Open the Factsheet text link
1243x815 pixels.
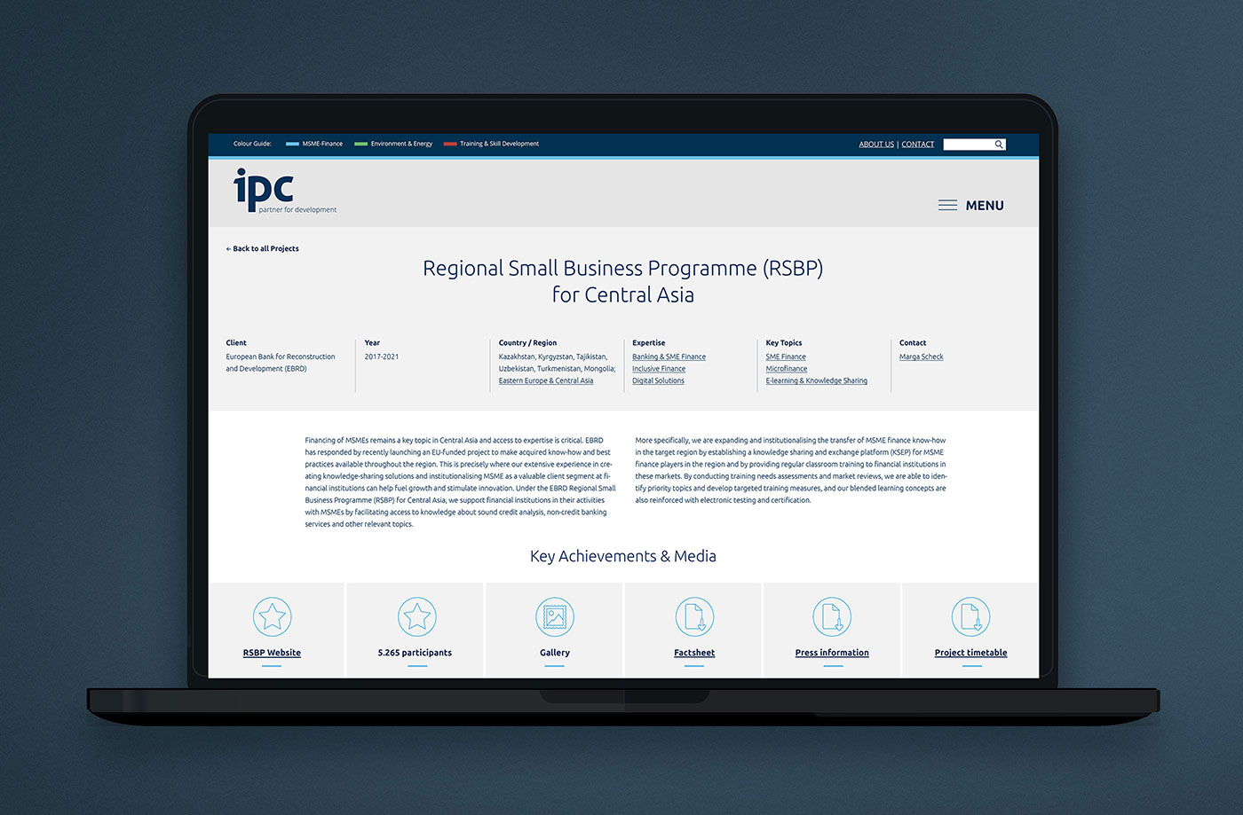click(694, 653)
